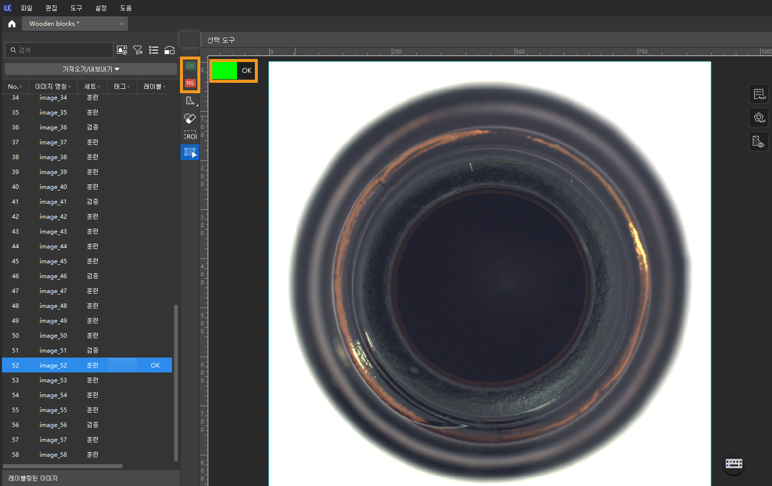
Task: Select the OK label tool
Action: (190, 65)
